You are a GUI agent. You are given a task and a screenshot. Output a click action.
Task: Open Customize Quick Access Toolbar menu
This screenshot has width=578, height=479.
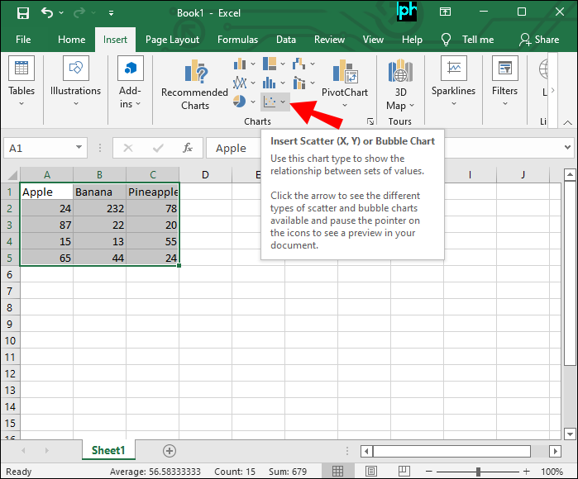111,13
